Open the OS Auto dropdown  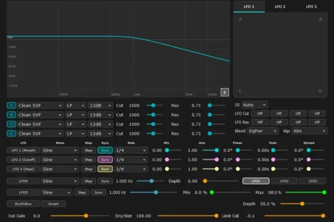pyautogui.click(x=254, y=105)
